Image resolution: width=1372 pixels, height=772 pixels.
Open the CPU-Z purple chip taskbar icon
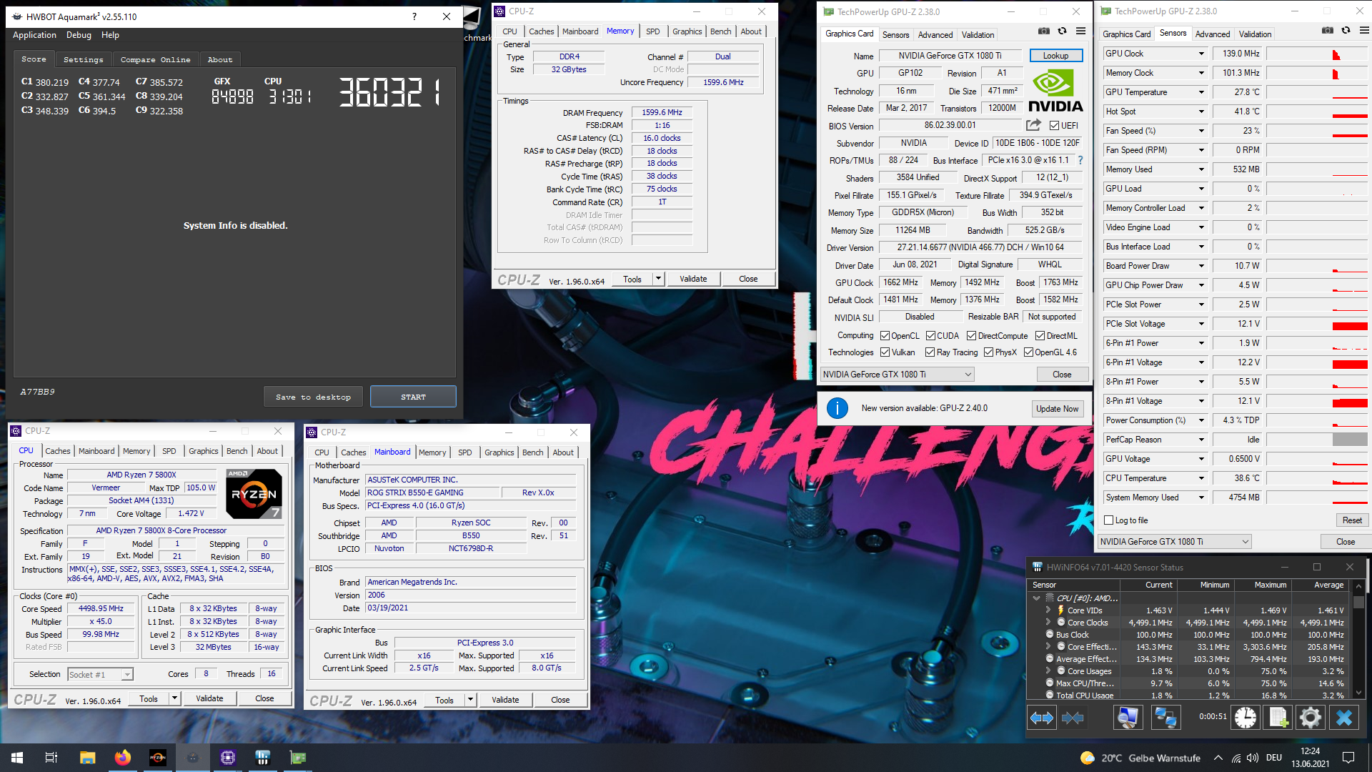228,758
